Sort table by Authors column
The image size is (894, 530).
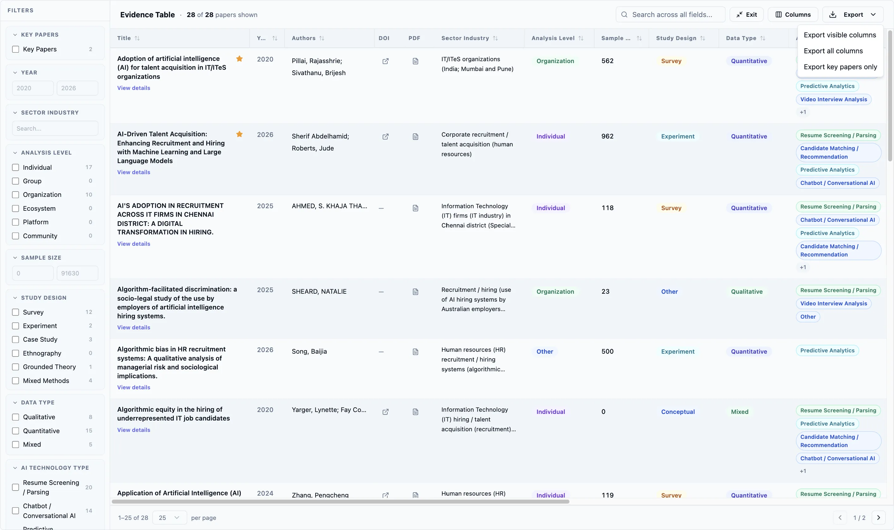coord(322,38)
